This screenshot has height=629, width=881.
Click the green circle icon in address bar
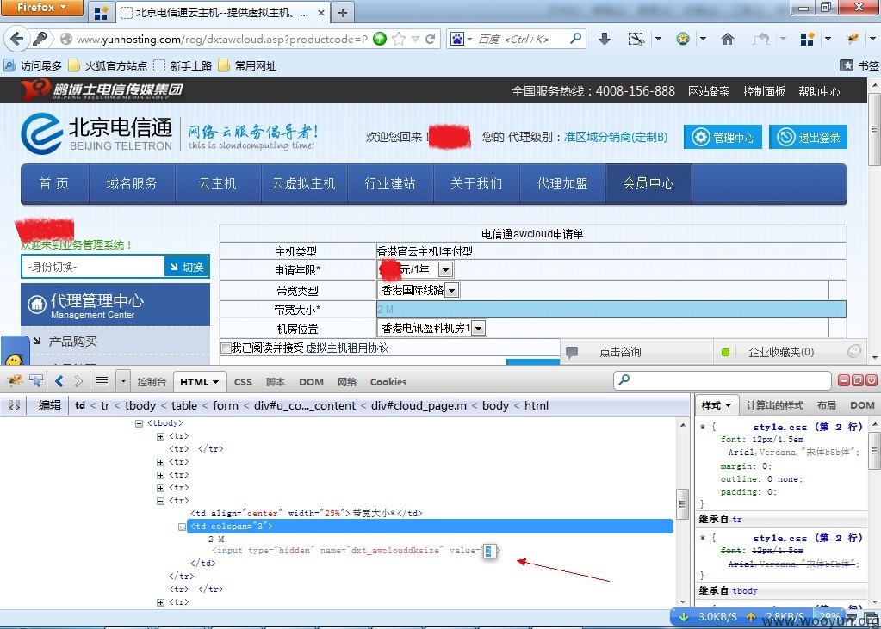(380, 39)
